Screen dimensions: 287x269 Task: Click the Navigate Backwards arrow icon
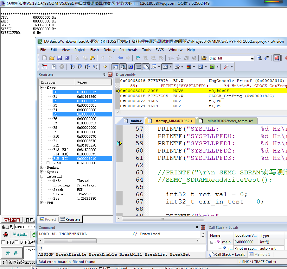(120, 58)
